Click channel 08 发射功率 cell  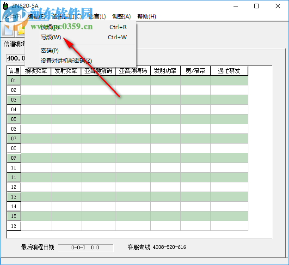point(166,148)
